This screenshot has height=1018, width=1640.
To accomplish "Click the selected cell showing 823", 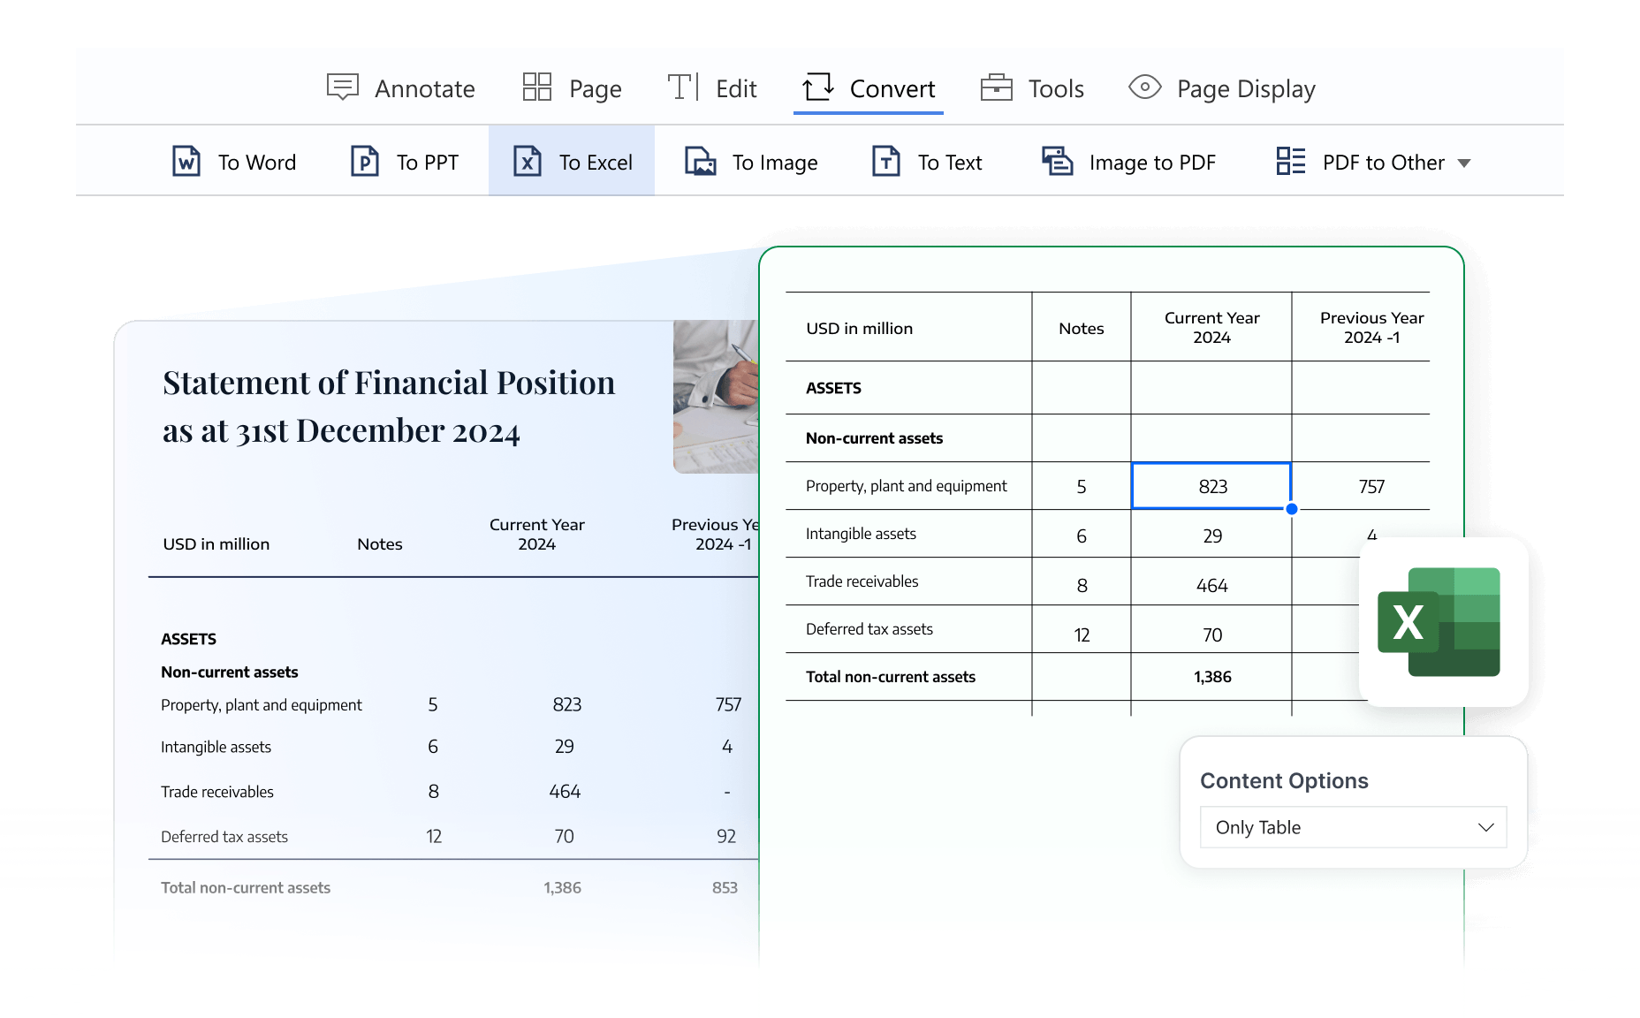I will [1211, 486].
